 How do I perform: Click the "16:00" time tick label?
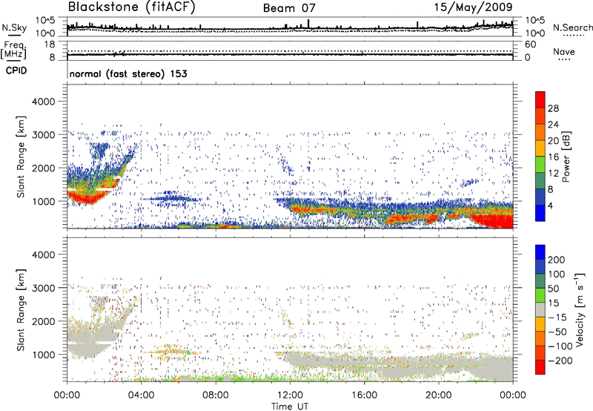364,395
